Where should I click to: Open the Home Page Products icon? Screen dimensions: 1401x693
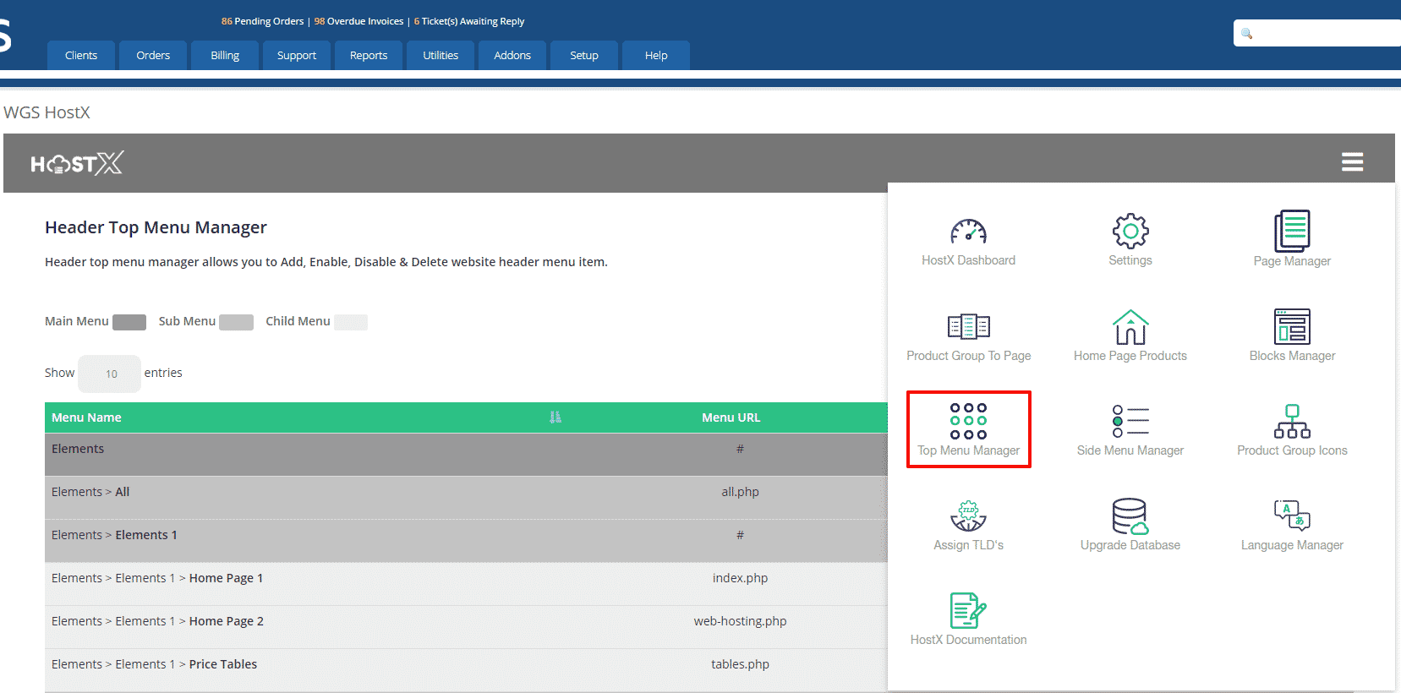(x=1130, y=327)
